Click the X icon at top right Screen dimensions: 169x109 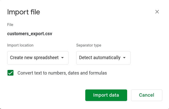pyautogui.click(x=157, y=12)
